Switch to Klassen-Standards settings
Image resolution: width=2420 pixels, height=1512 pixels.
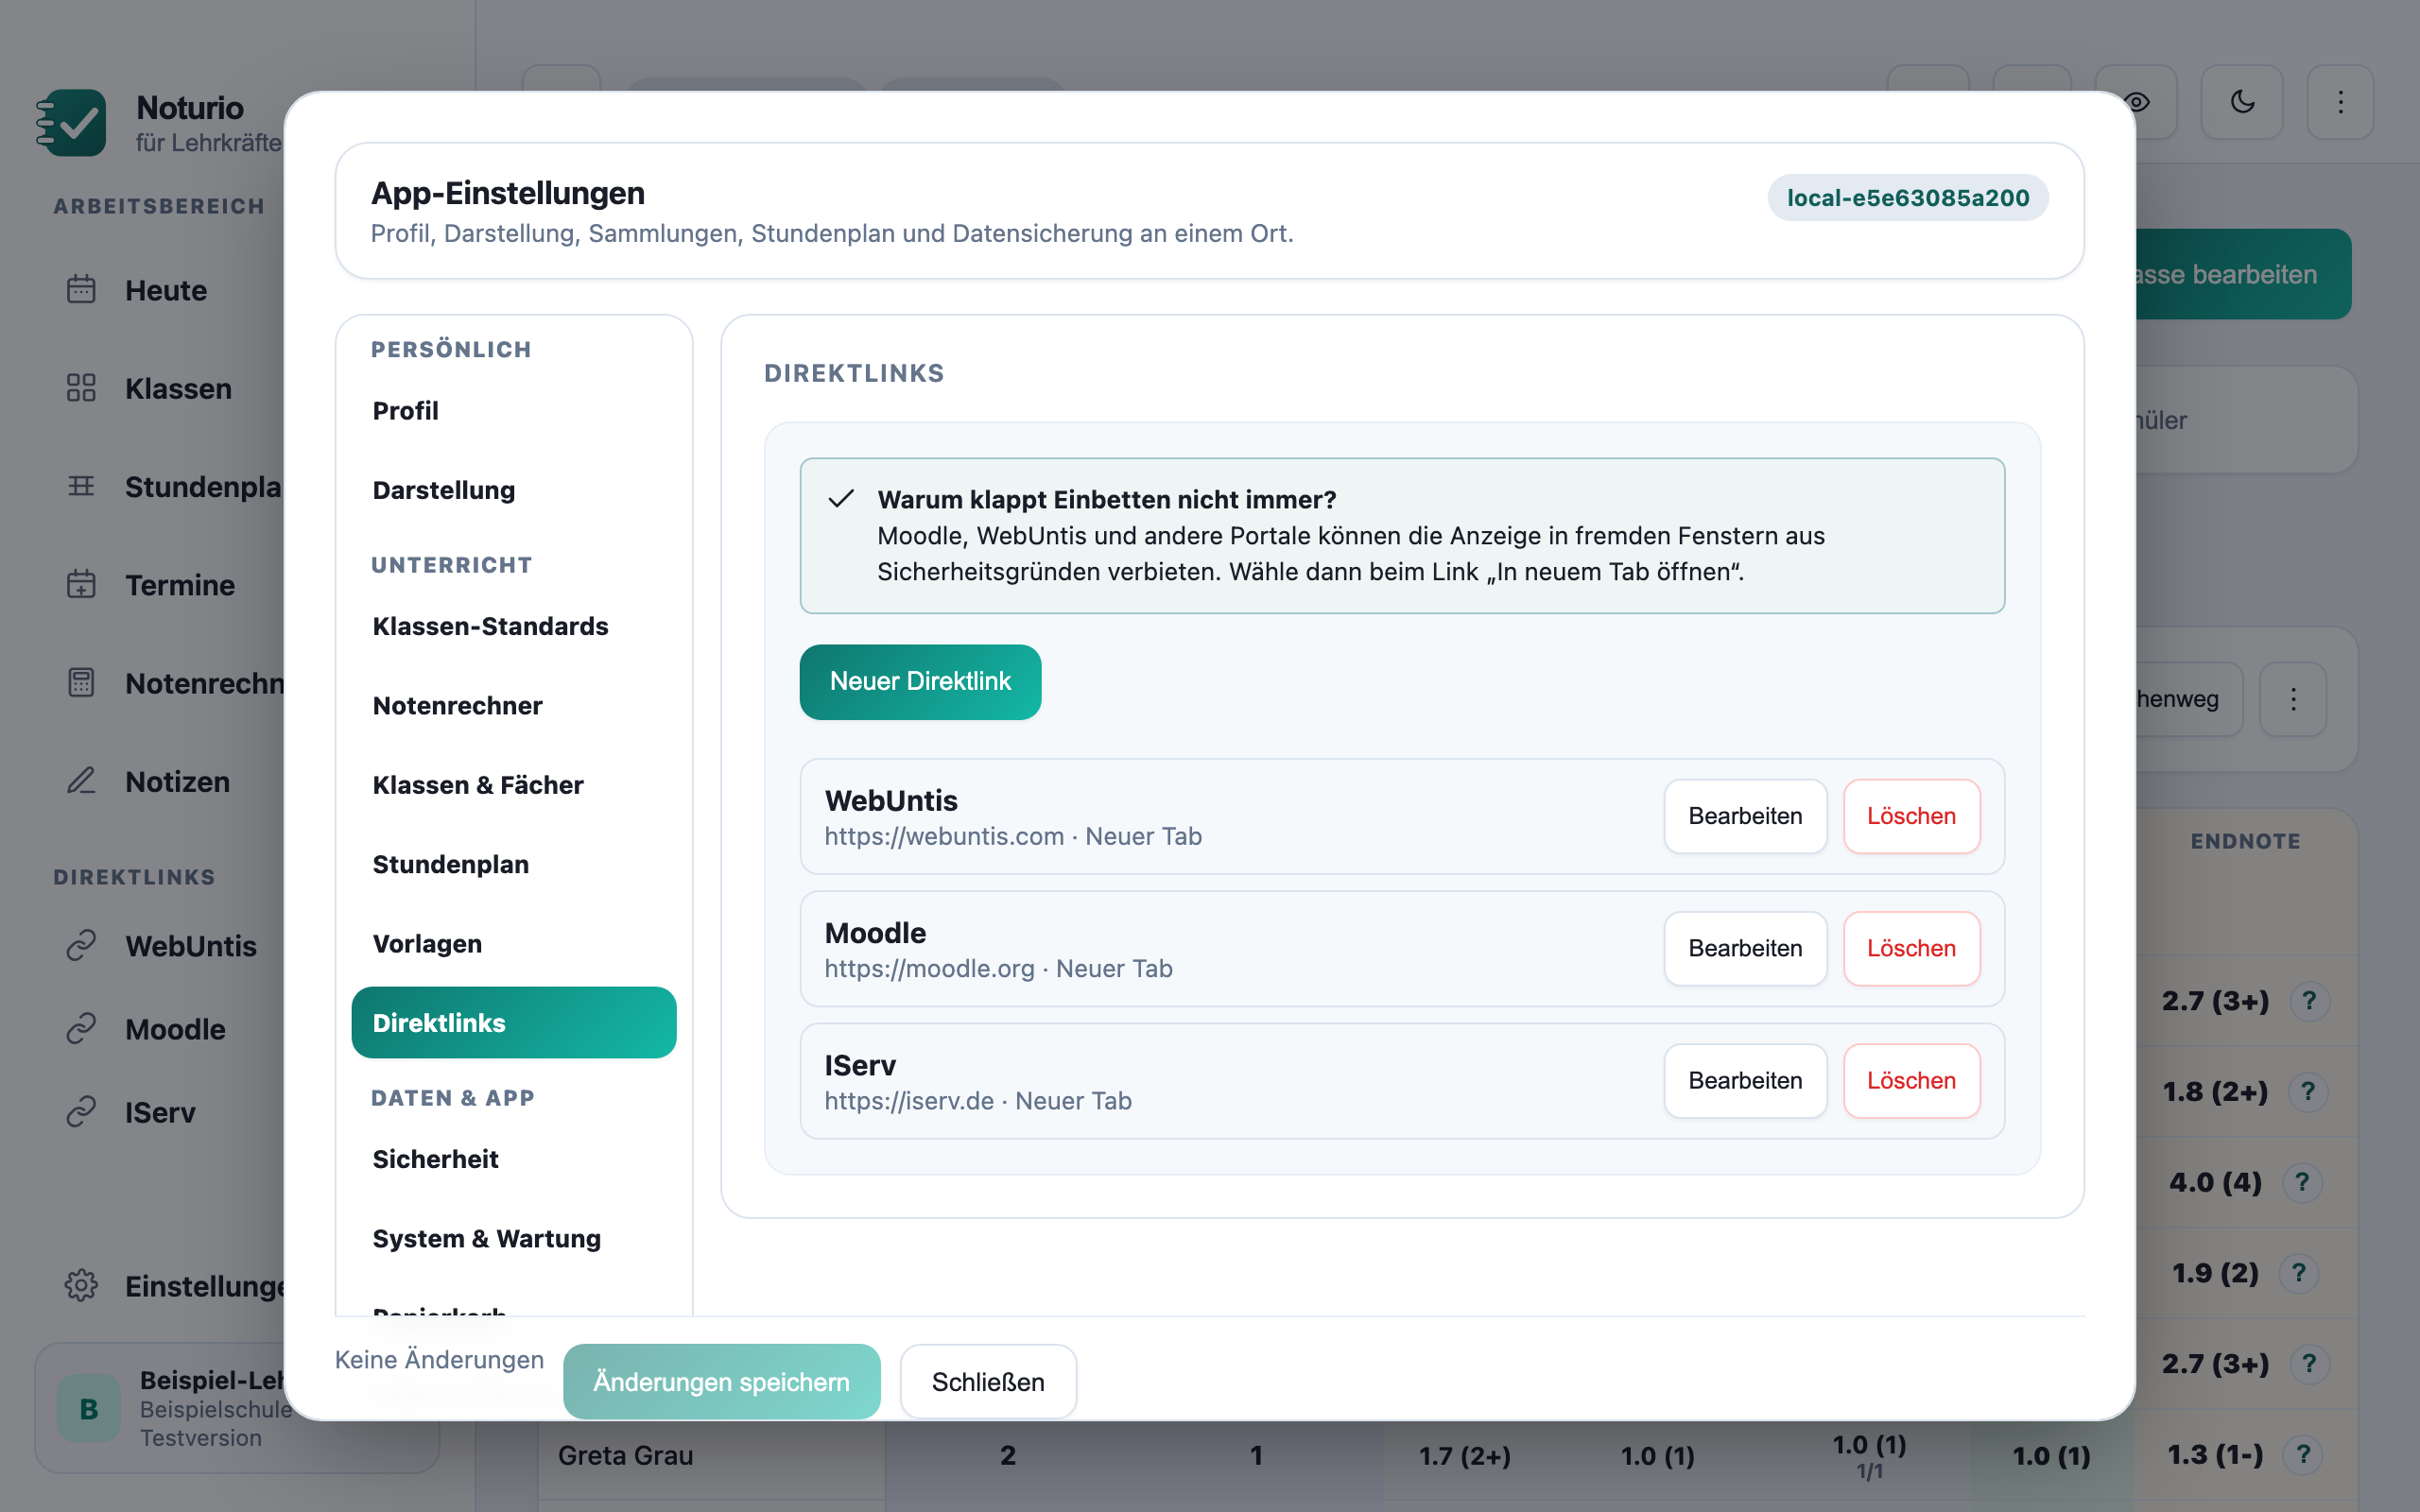click(514, 626)
